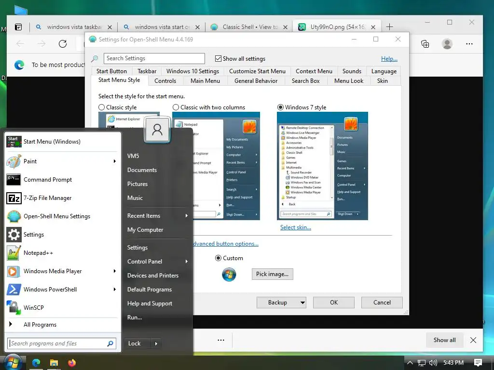This screenshot has height=370, width=494.
Task: Open WinSCP icon in start menu
Action: (14, 308)
